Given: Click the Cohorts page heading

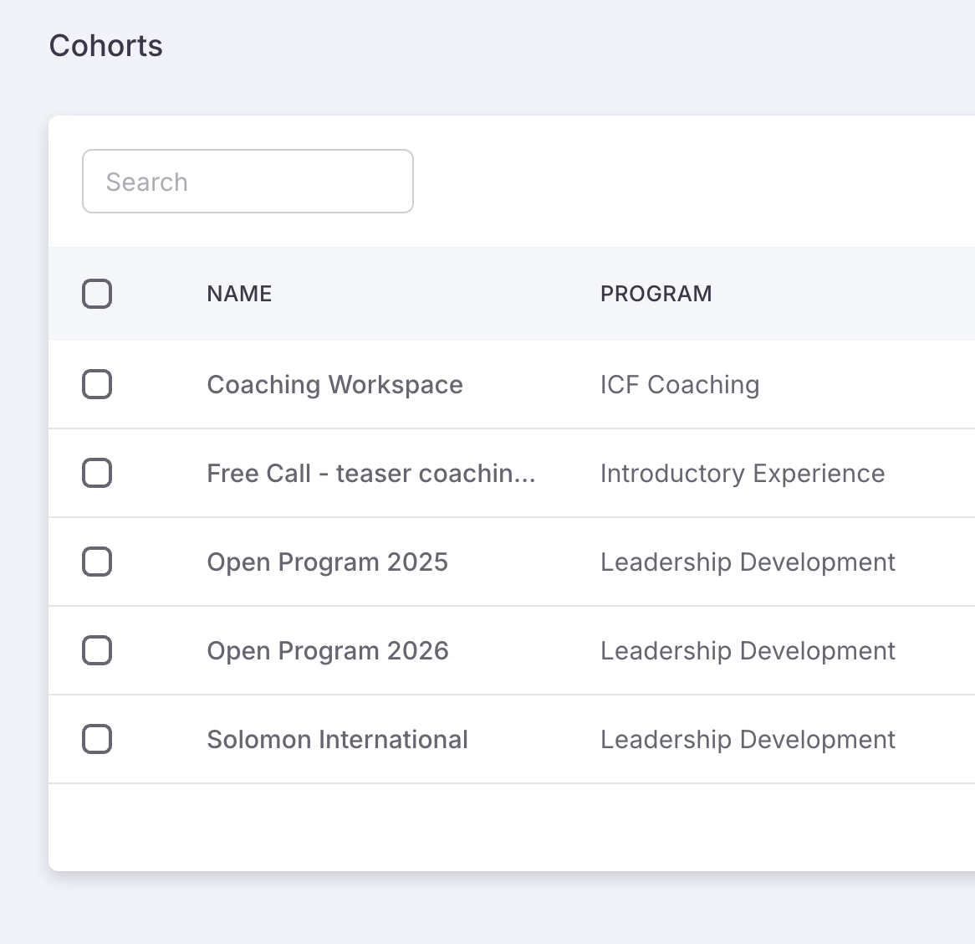Looking at the screenshot, I should click(x=106, y=46).
